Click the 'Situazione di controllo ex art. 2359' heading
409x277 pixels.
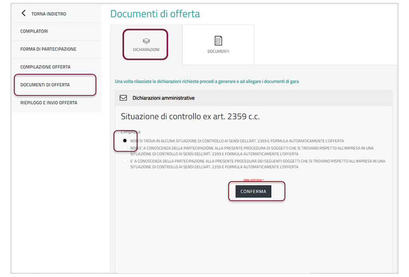[191, 117]
